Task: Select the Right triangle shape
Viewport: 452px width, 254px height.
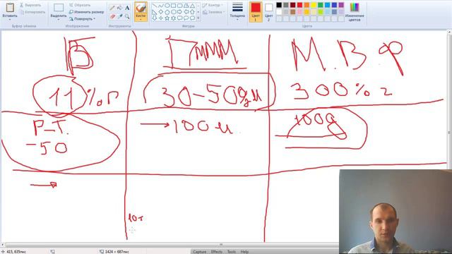Action: click(155, 12)
